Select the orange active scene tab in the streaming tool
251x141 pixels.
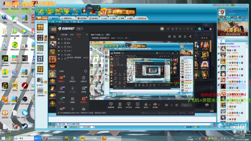79,35
